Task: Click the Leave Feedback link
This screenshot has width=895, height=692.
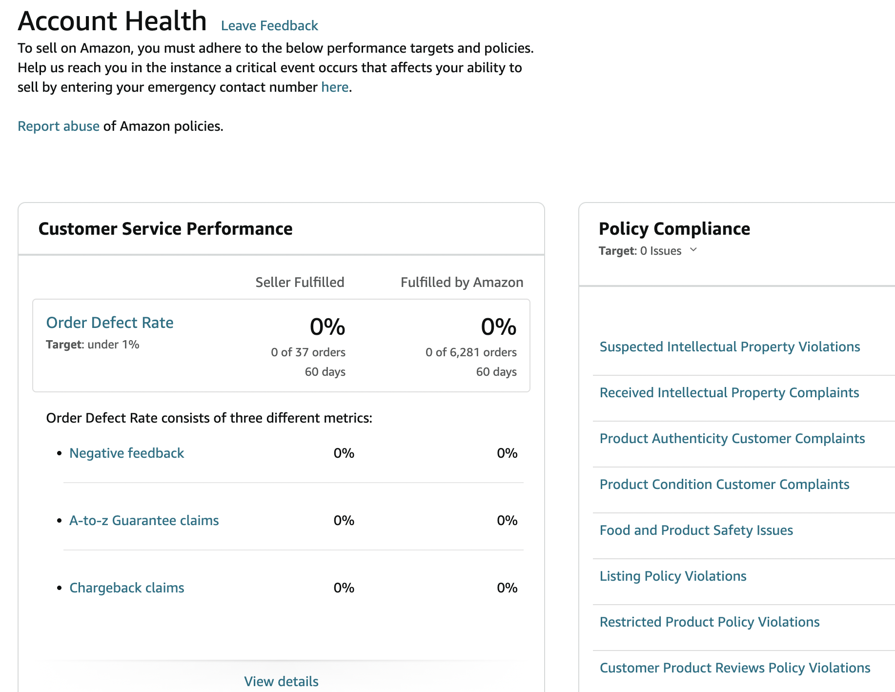Action: click(269, 25)
